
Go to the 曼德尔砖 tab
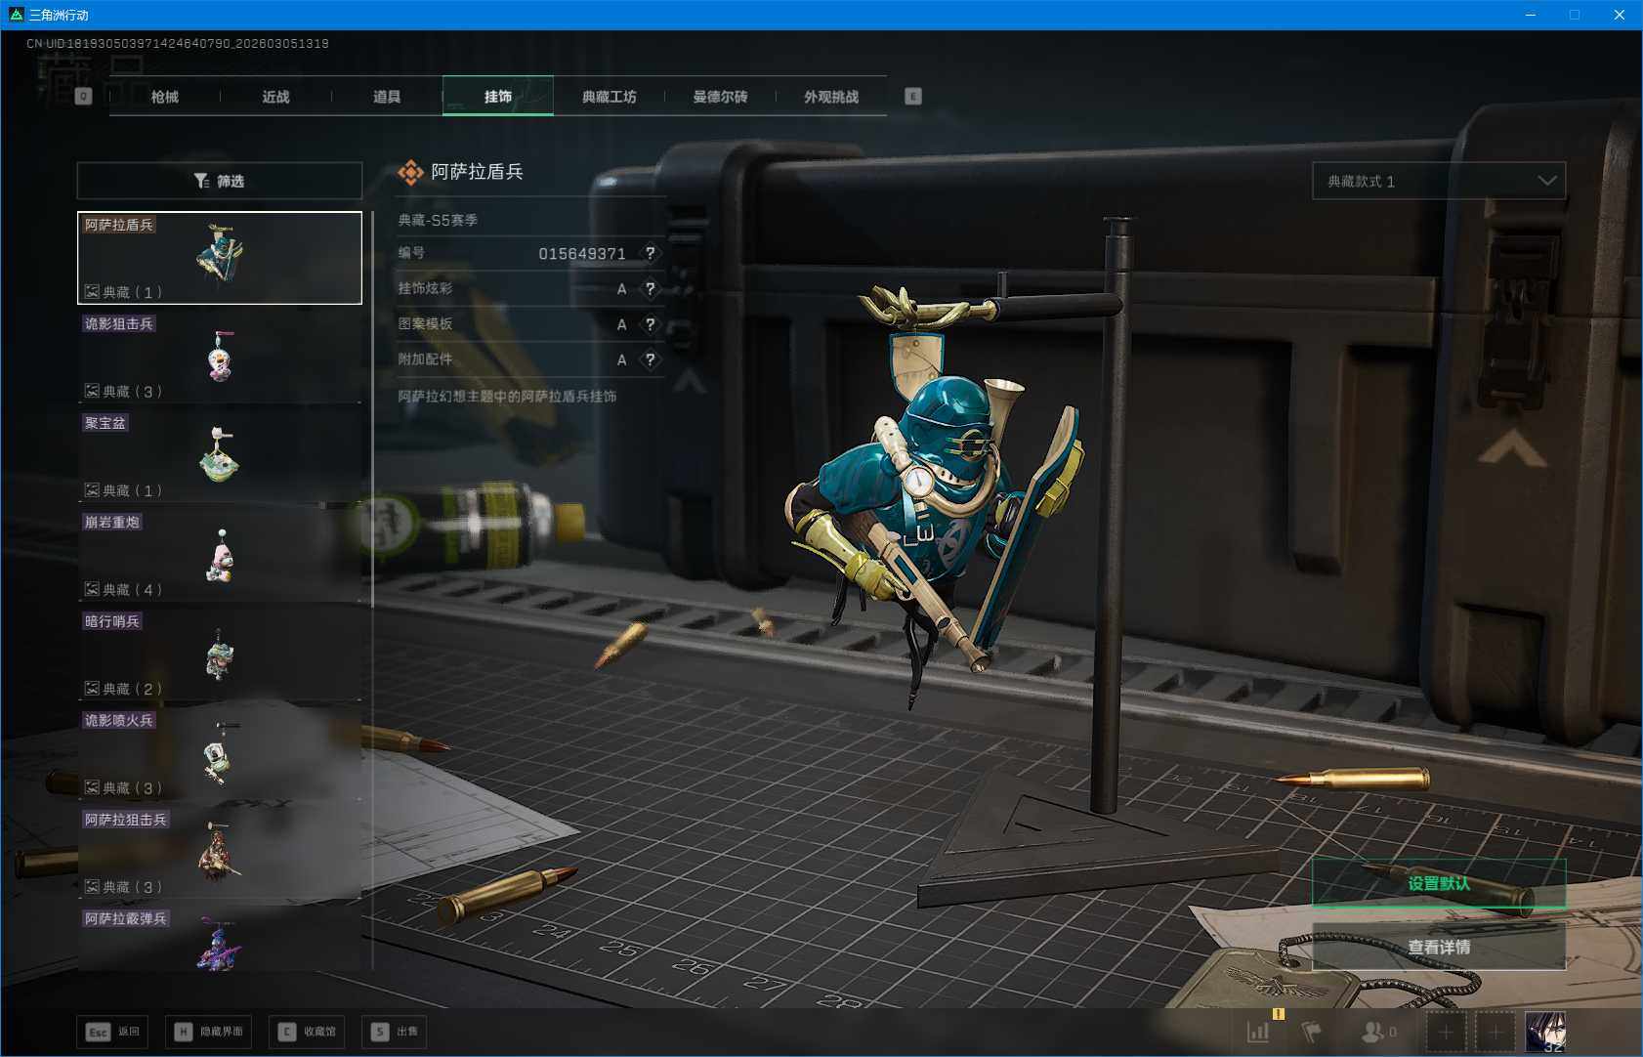coord(720,97)
